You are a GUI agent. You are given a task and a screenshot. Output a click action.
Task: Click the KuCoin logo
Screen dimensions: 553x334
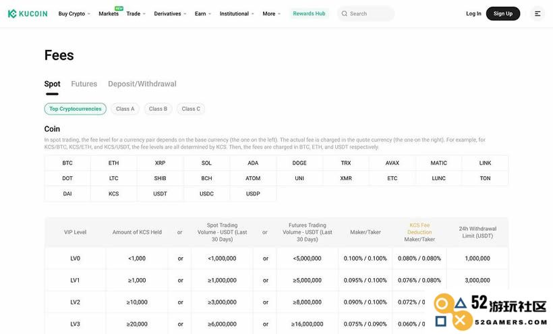tap(28, 13)
